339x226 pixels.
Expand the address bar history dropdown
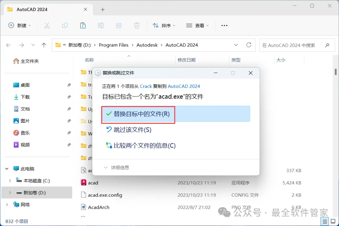tap(236, 45)
